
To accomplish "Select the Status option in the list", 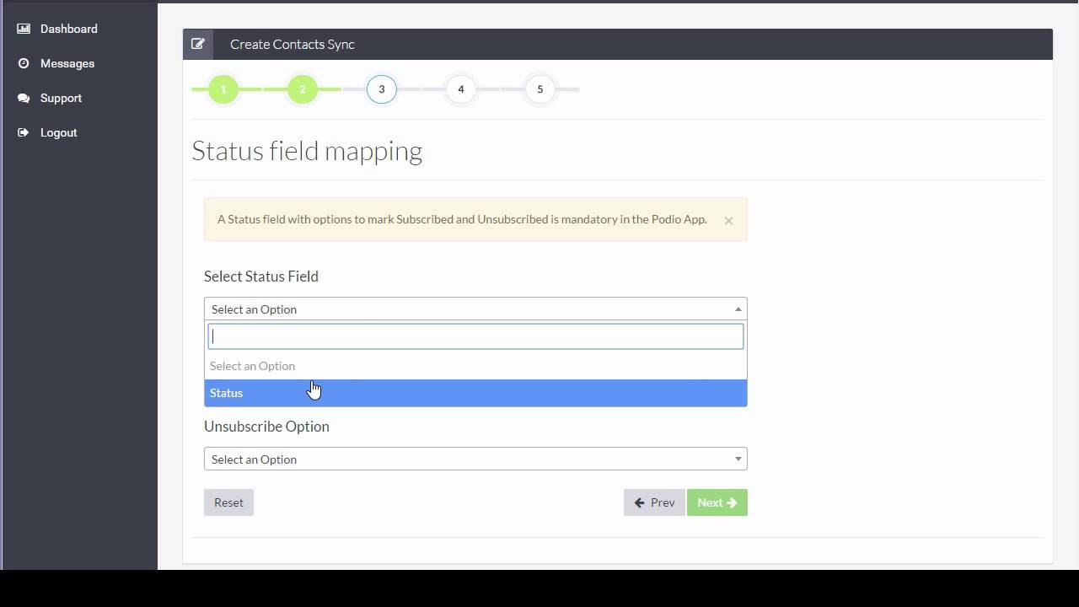I will [x=475, y=393].
